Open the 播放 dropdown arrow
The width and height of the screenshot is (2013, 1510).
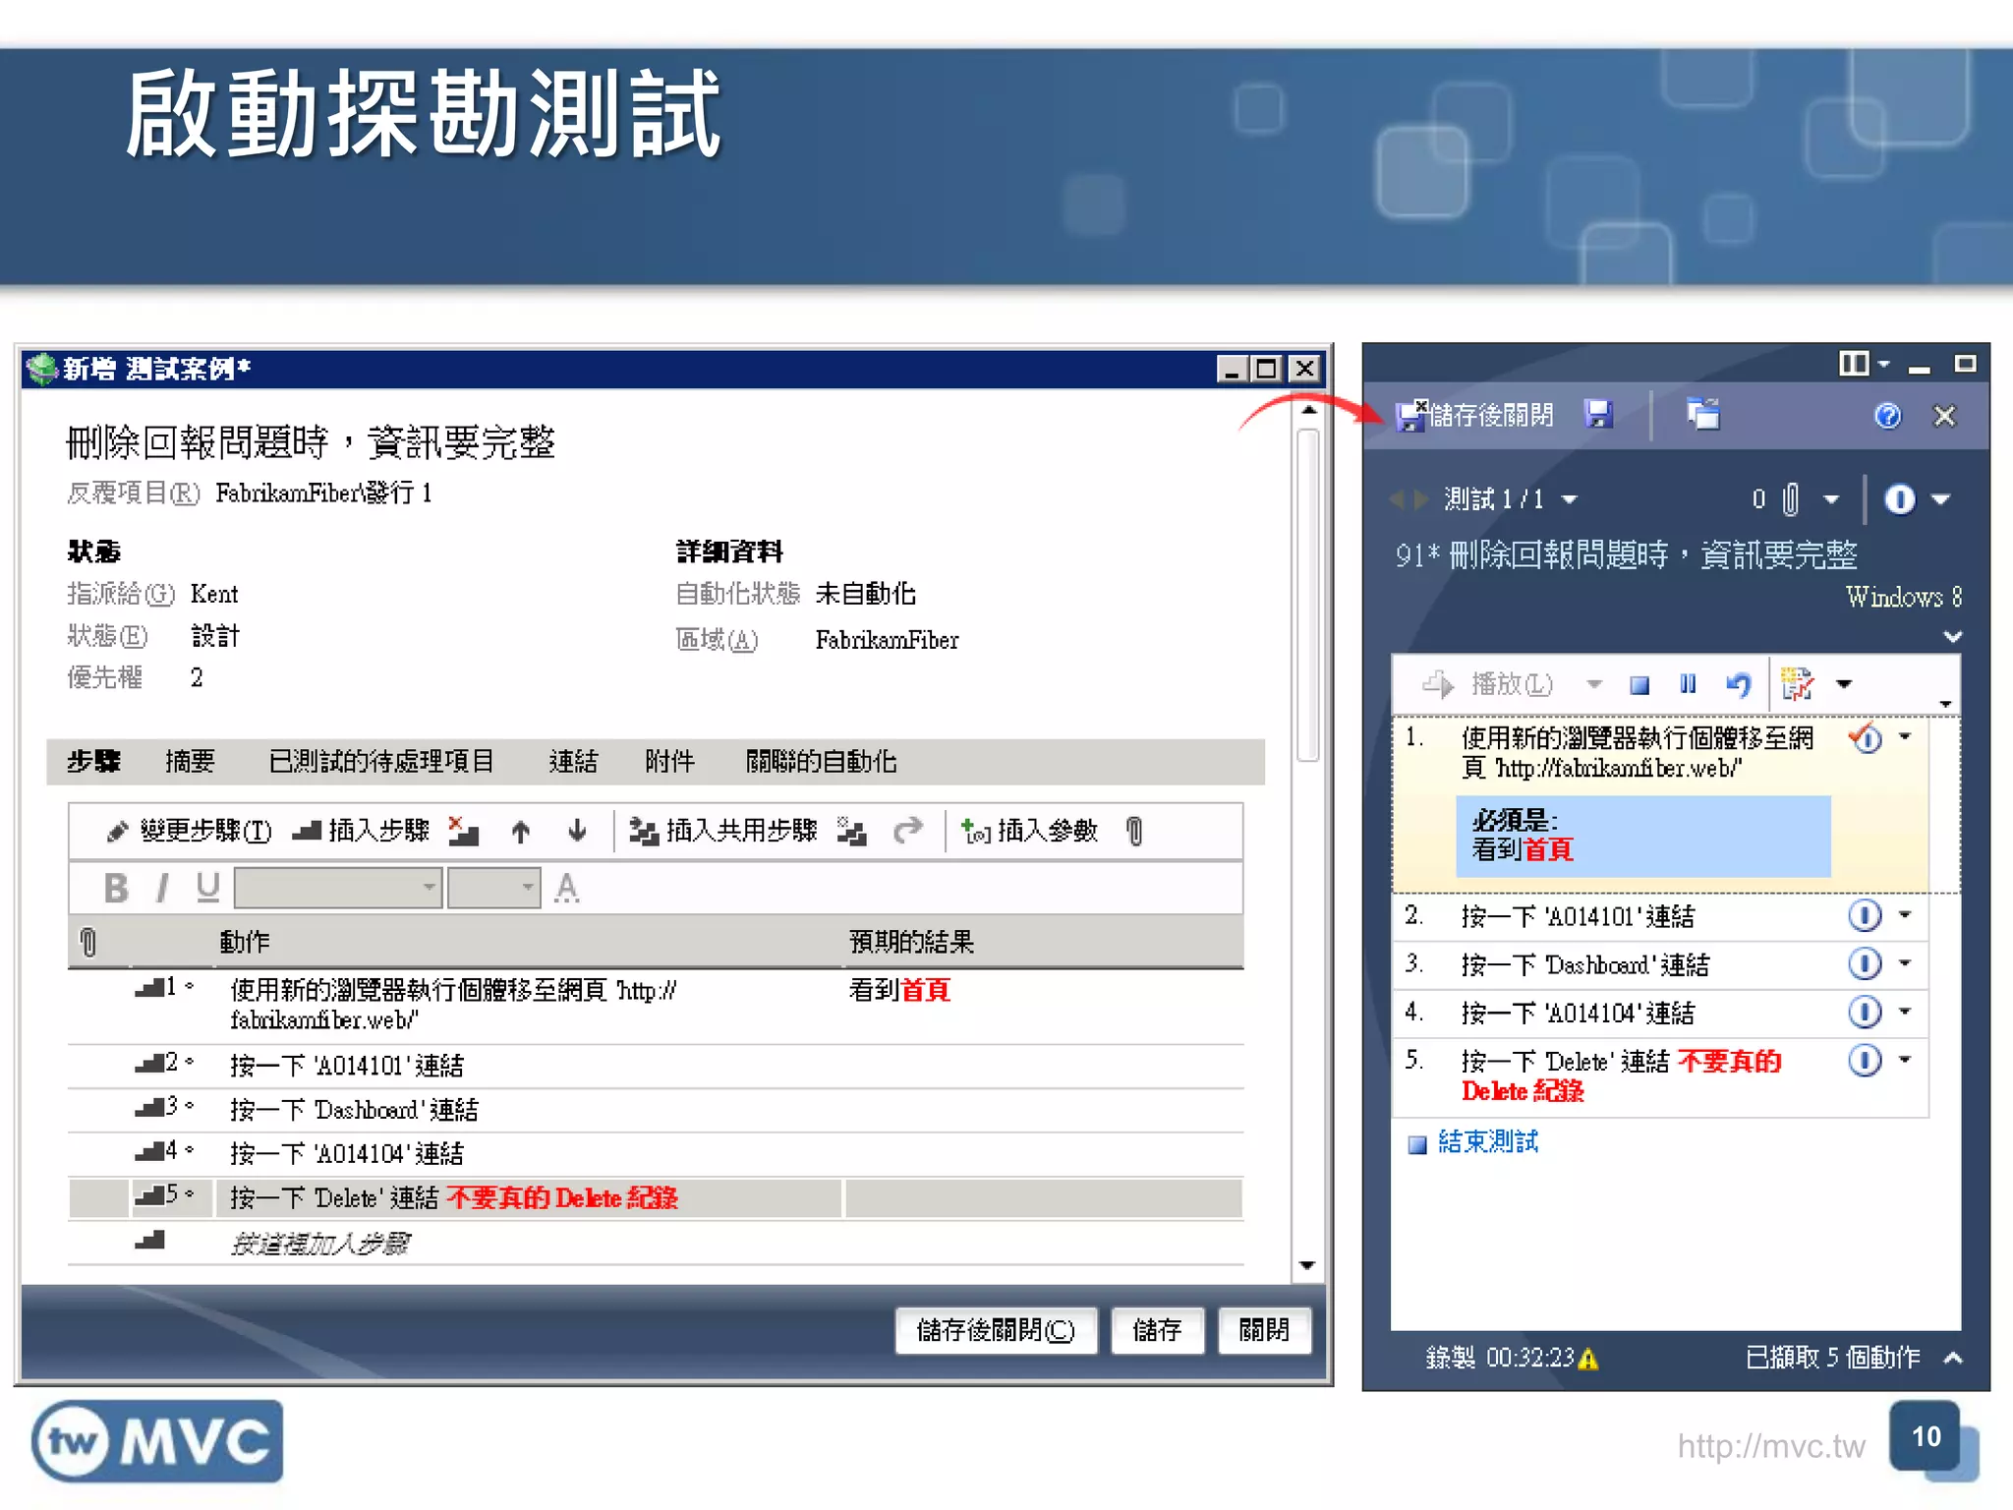1594,684
